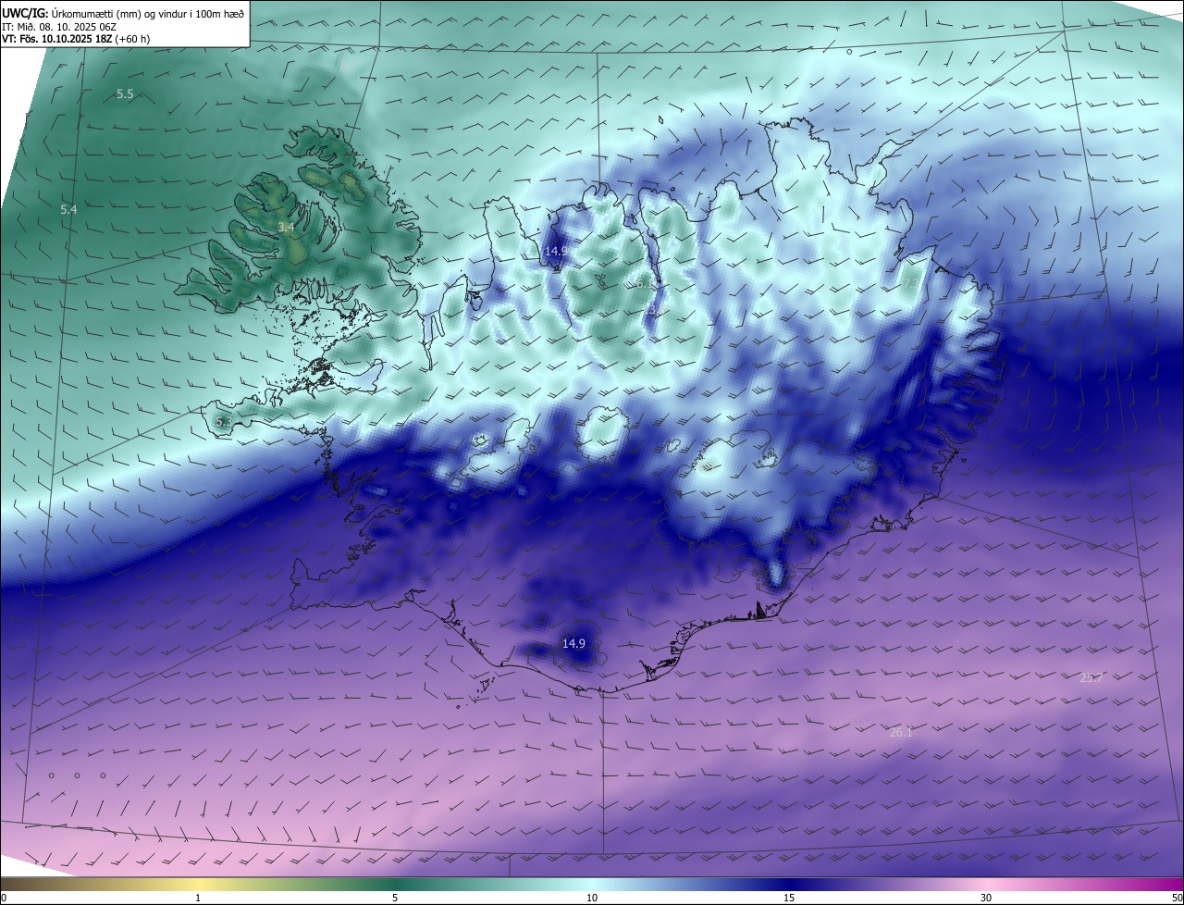
Task: Click the 5 tick on the colour scale
Action: point(395,898)
